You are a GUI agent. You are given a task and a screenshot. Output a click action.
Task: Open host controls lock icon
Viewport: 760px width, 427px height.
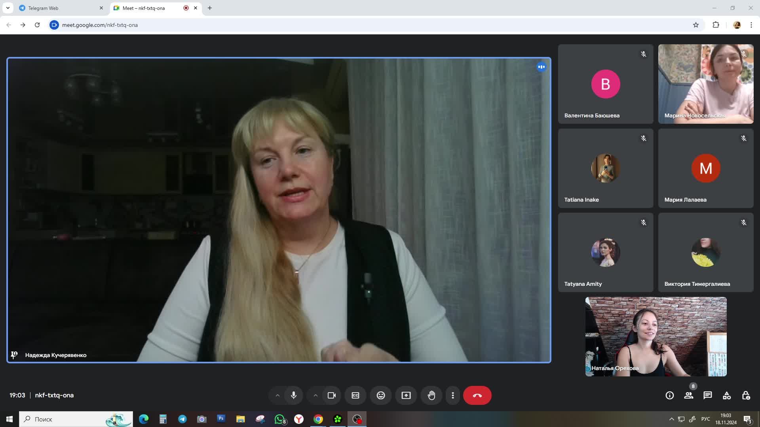[746, 395]
